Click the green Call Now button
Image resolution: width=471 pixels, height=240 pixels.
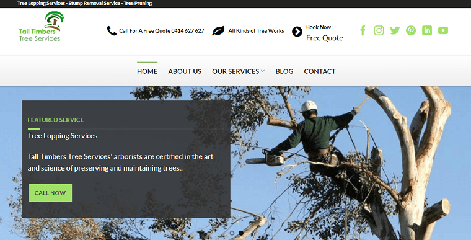point(50,193)
